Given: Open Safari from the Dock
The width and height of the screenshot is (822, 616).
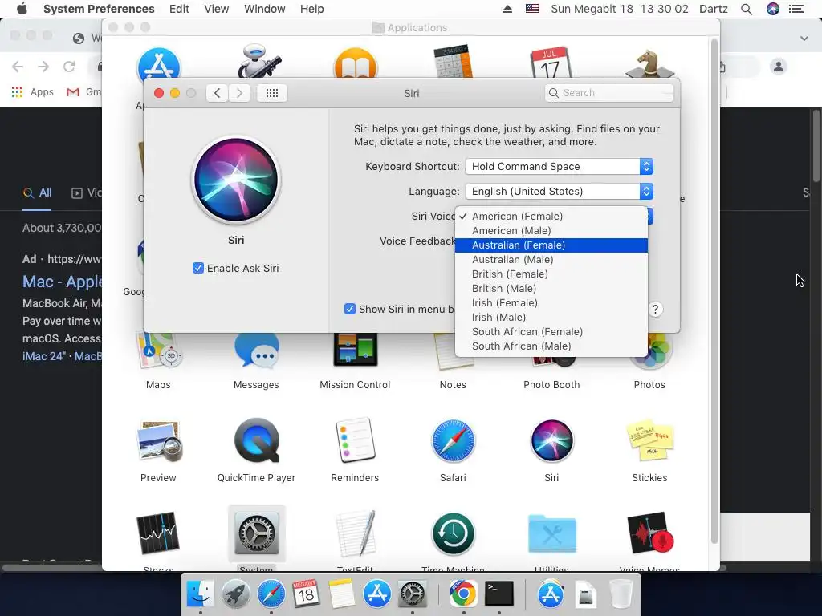Looking at the screenshot, I should pos(271,594).
